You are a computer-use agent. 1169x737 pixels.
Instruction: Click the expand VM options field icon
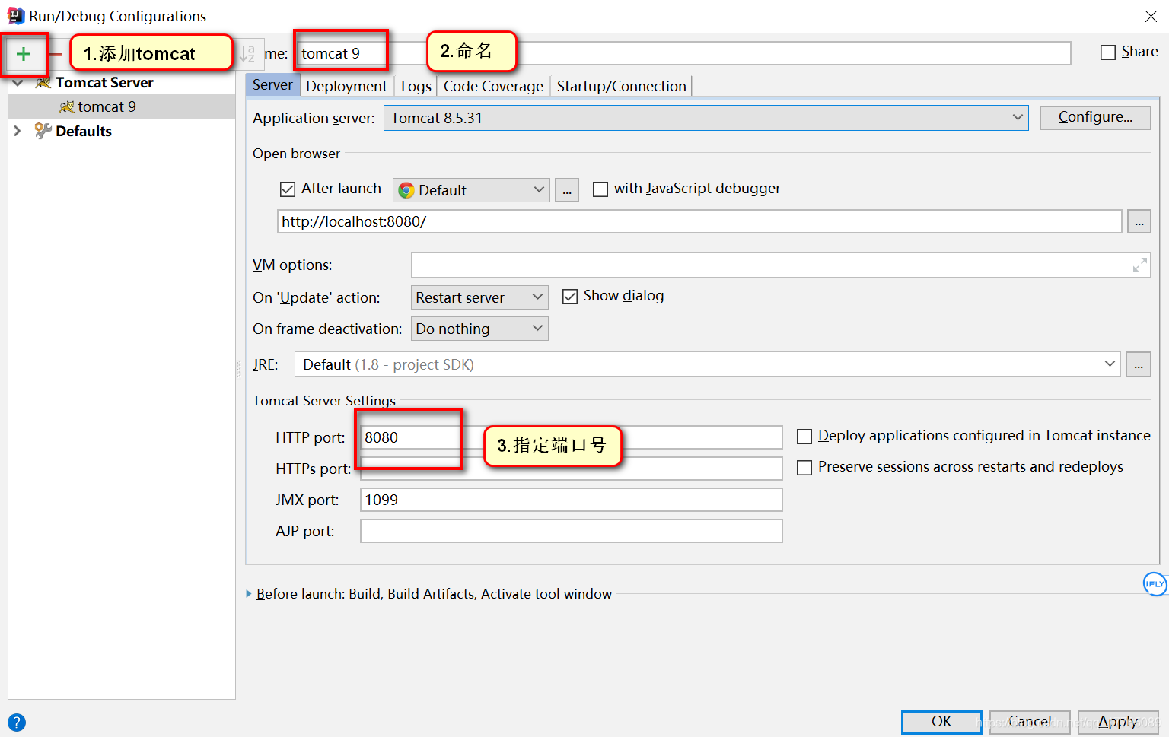coord(1139,265)
